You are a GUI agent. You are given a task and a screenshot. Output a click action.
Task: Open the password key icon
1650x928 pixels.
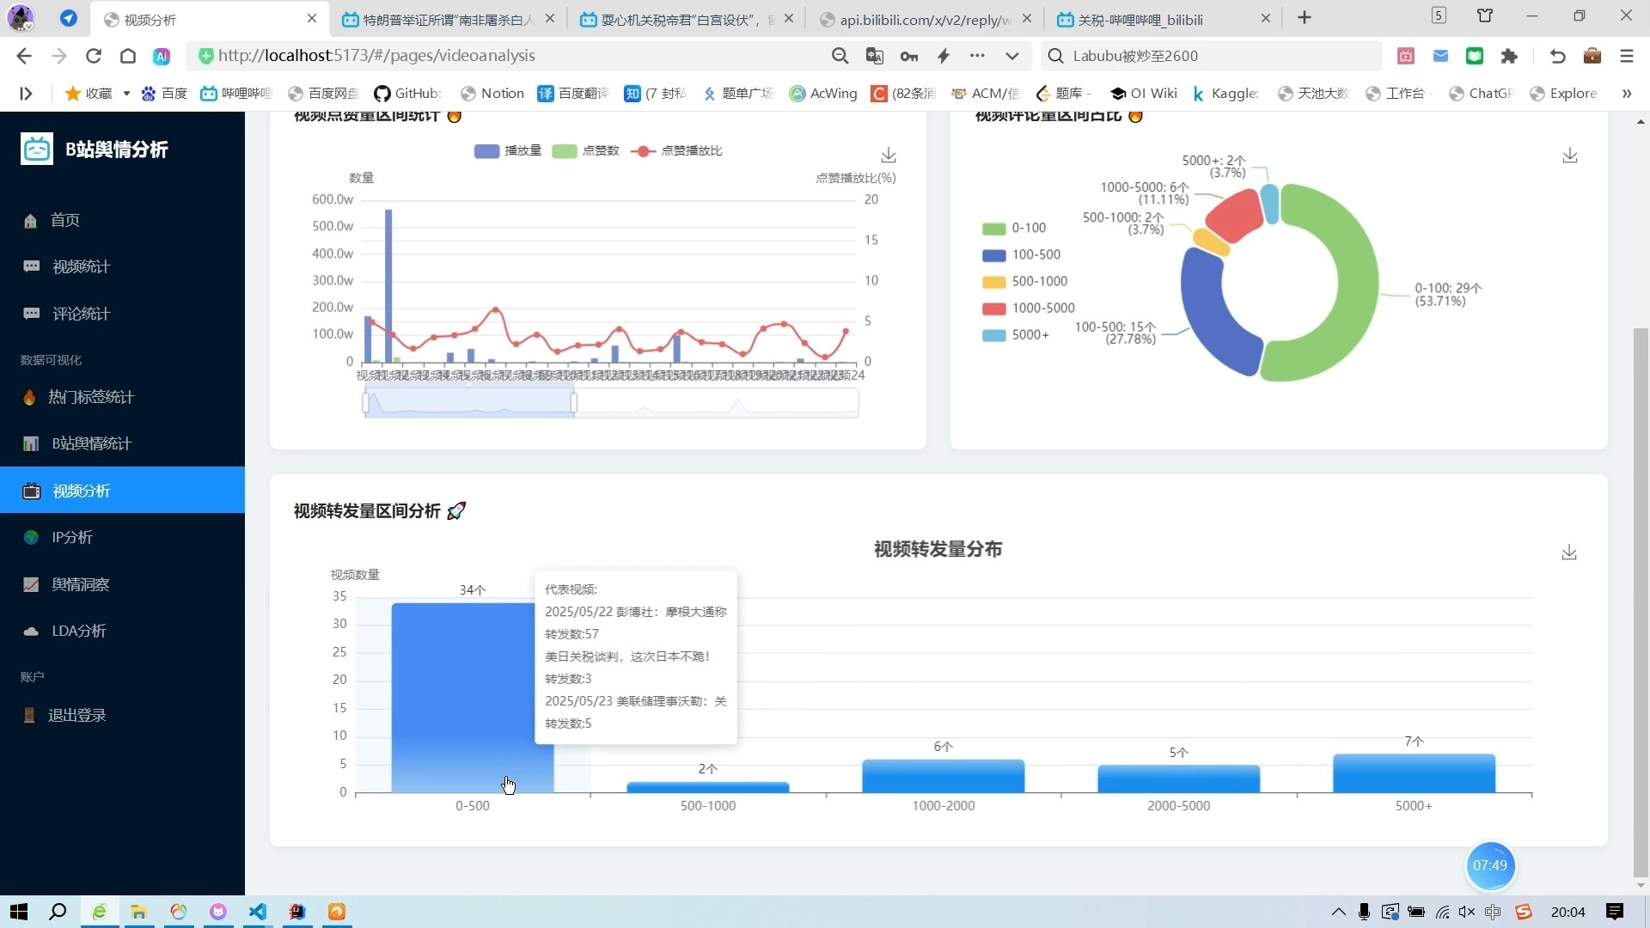[909, 56]
